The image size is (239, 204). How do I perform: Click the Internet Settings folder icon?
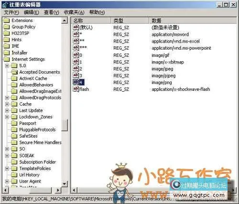7,59
